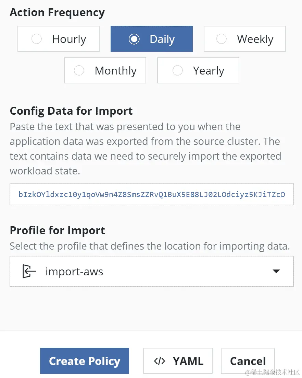Click the "Hourly" option label text
This screenshot has height=378, width=302.
(x=69, y=39)
